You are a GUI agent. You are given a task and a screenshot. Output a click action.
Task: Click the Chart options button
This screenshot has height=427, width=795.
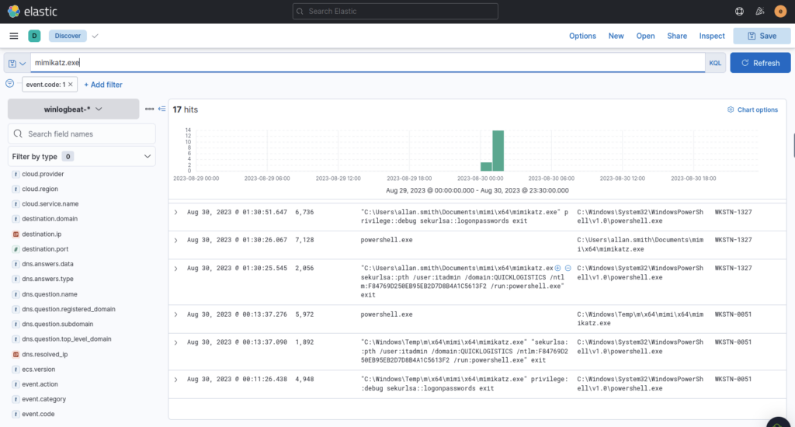click(x=752, y=109)
